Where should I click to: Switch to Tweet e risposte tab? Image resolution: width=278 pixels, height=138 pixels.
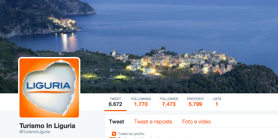pos(153,122)
